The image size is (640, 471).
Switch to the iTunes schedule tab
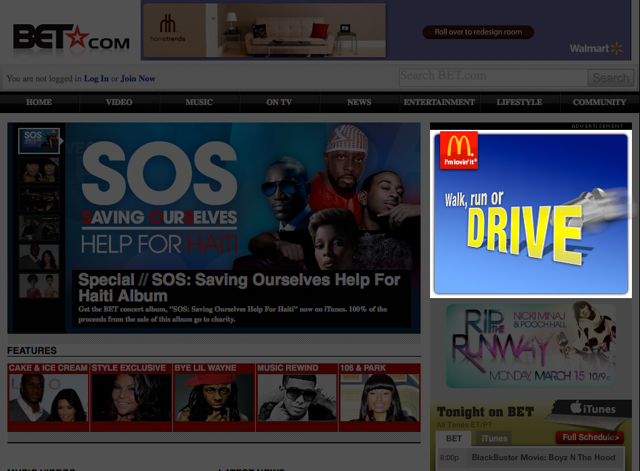point(494,438)
